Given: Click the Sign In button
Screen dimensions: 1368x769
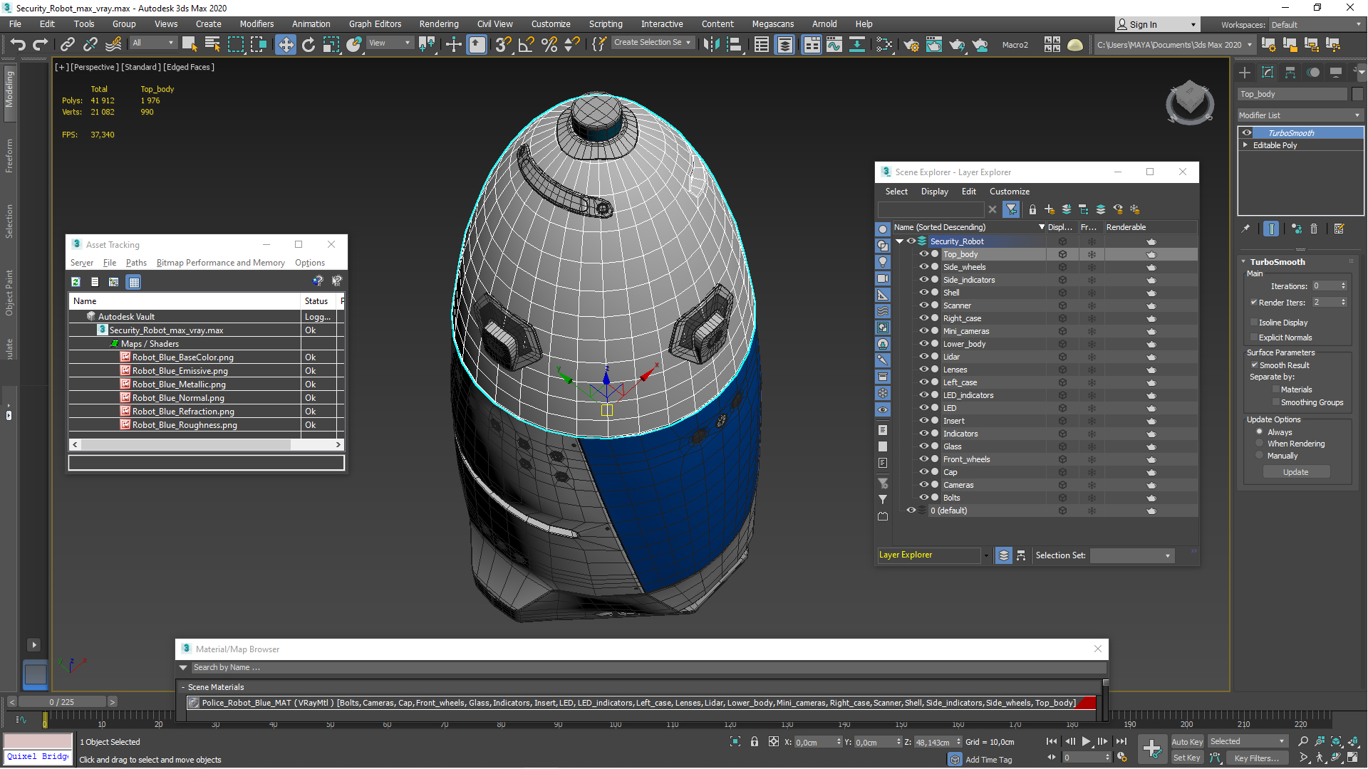Looking at the screenshot, I should [x=1156, y=25].
